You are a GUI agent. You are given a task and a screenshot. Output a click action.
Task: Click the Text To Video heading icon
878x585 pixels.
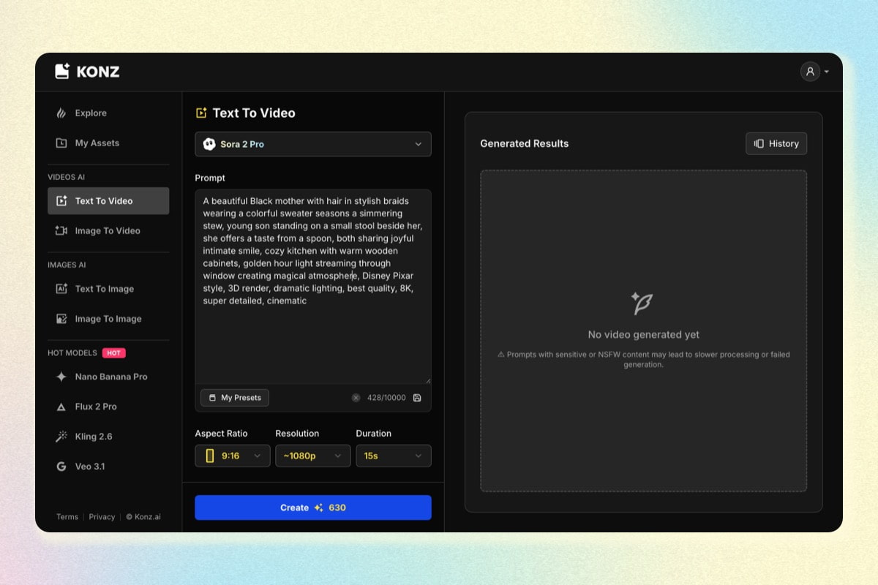[201, 113]
